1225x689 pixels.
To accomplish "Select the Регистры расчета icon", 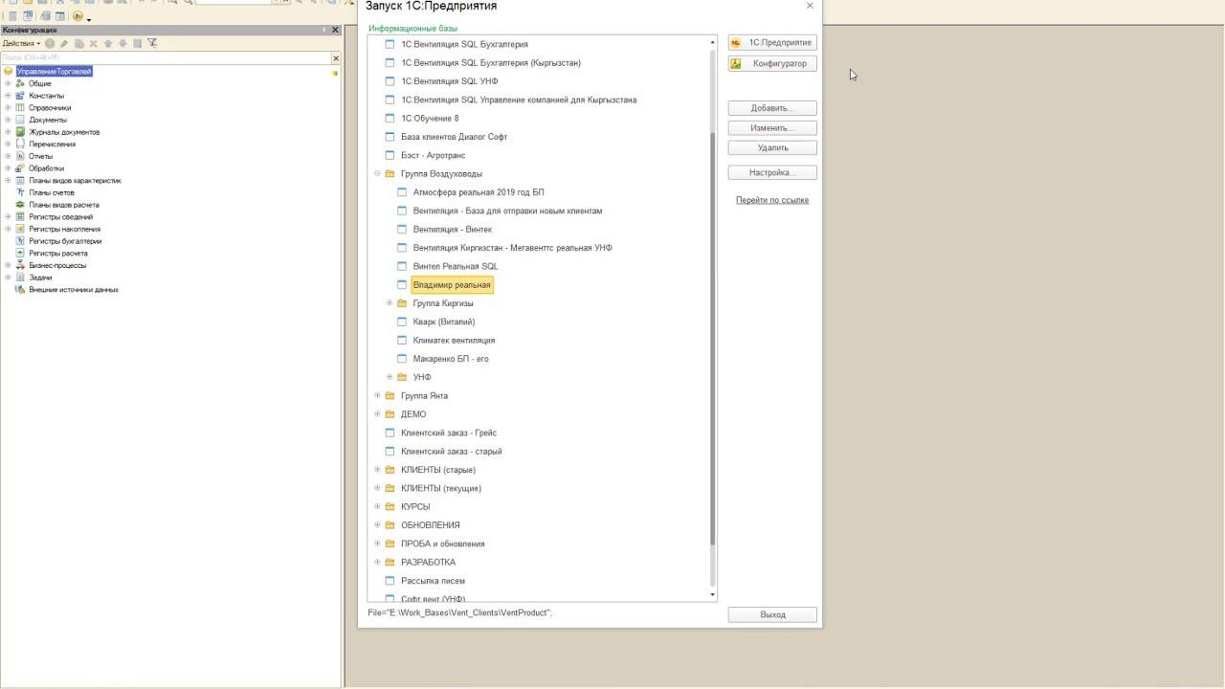I will coord(20,254).
